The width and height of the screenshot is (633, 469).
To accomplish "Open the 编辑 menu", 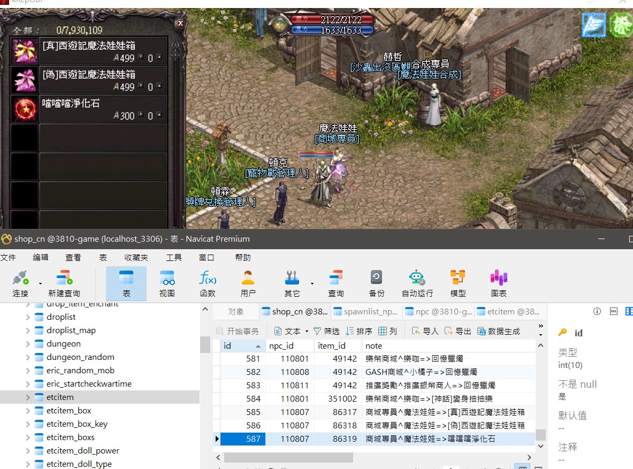I will 40,258.
